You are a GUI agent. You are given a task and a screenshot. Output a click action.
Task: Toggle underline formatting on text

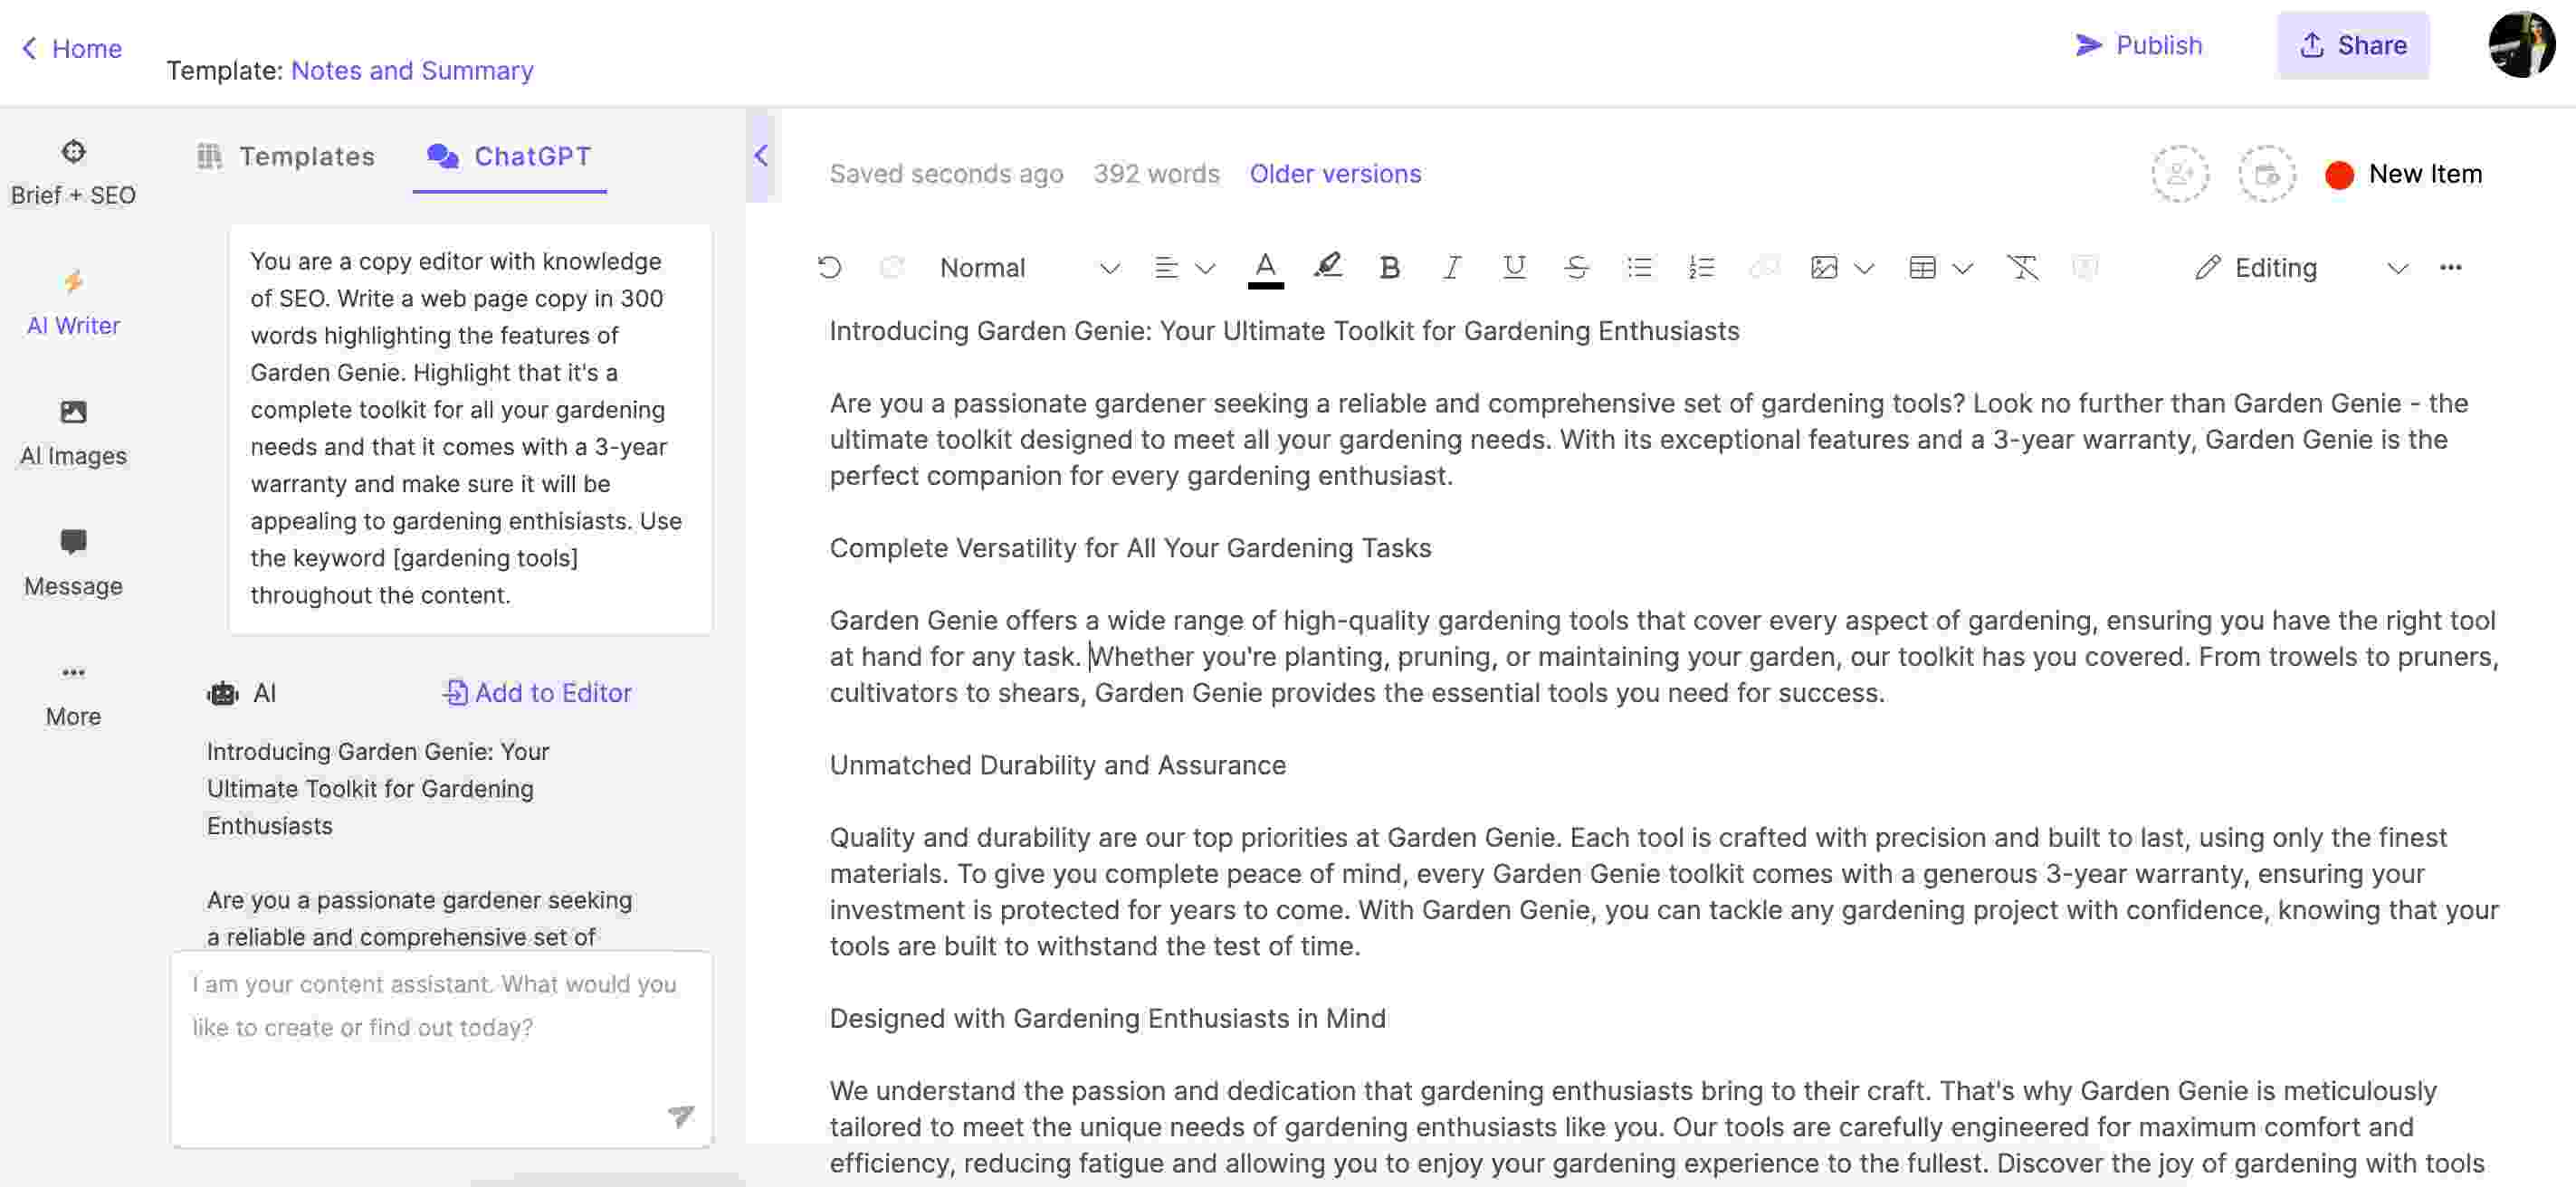point(1512,268)
